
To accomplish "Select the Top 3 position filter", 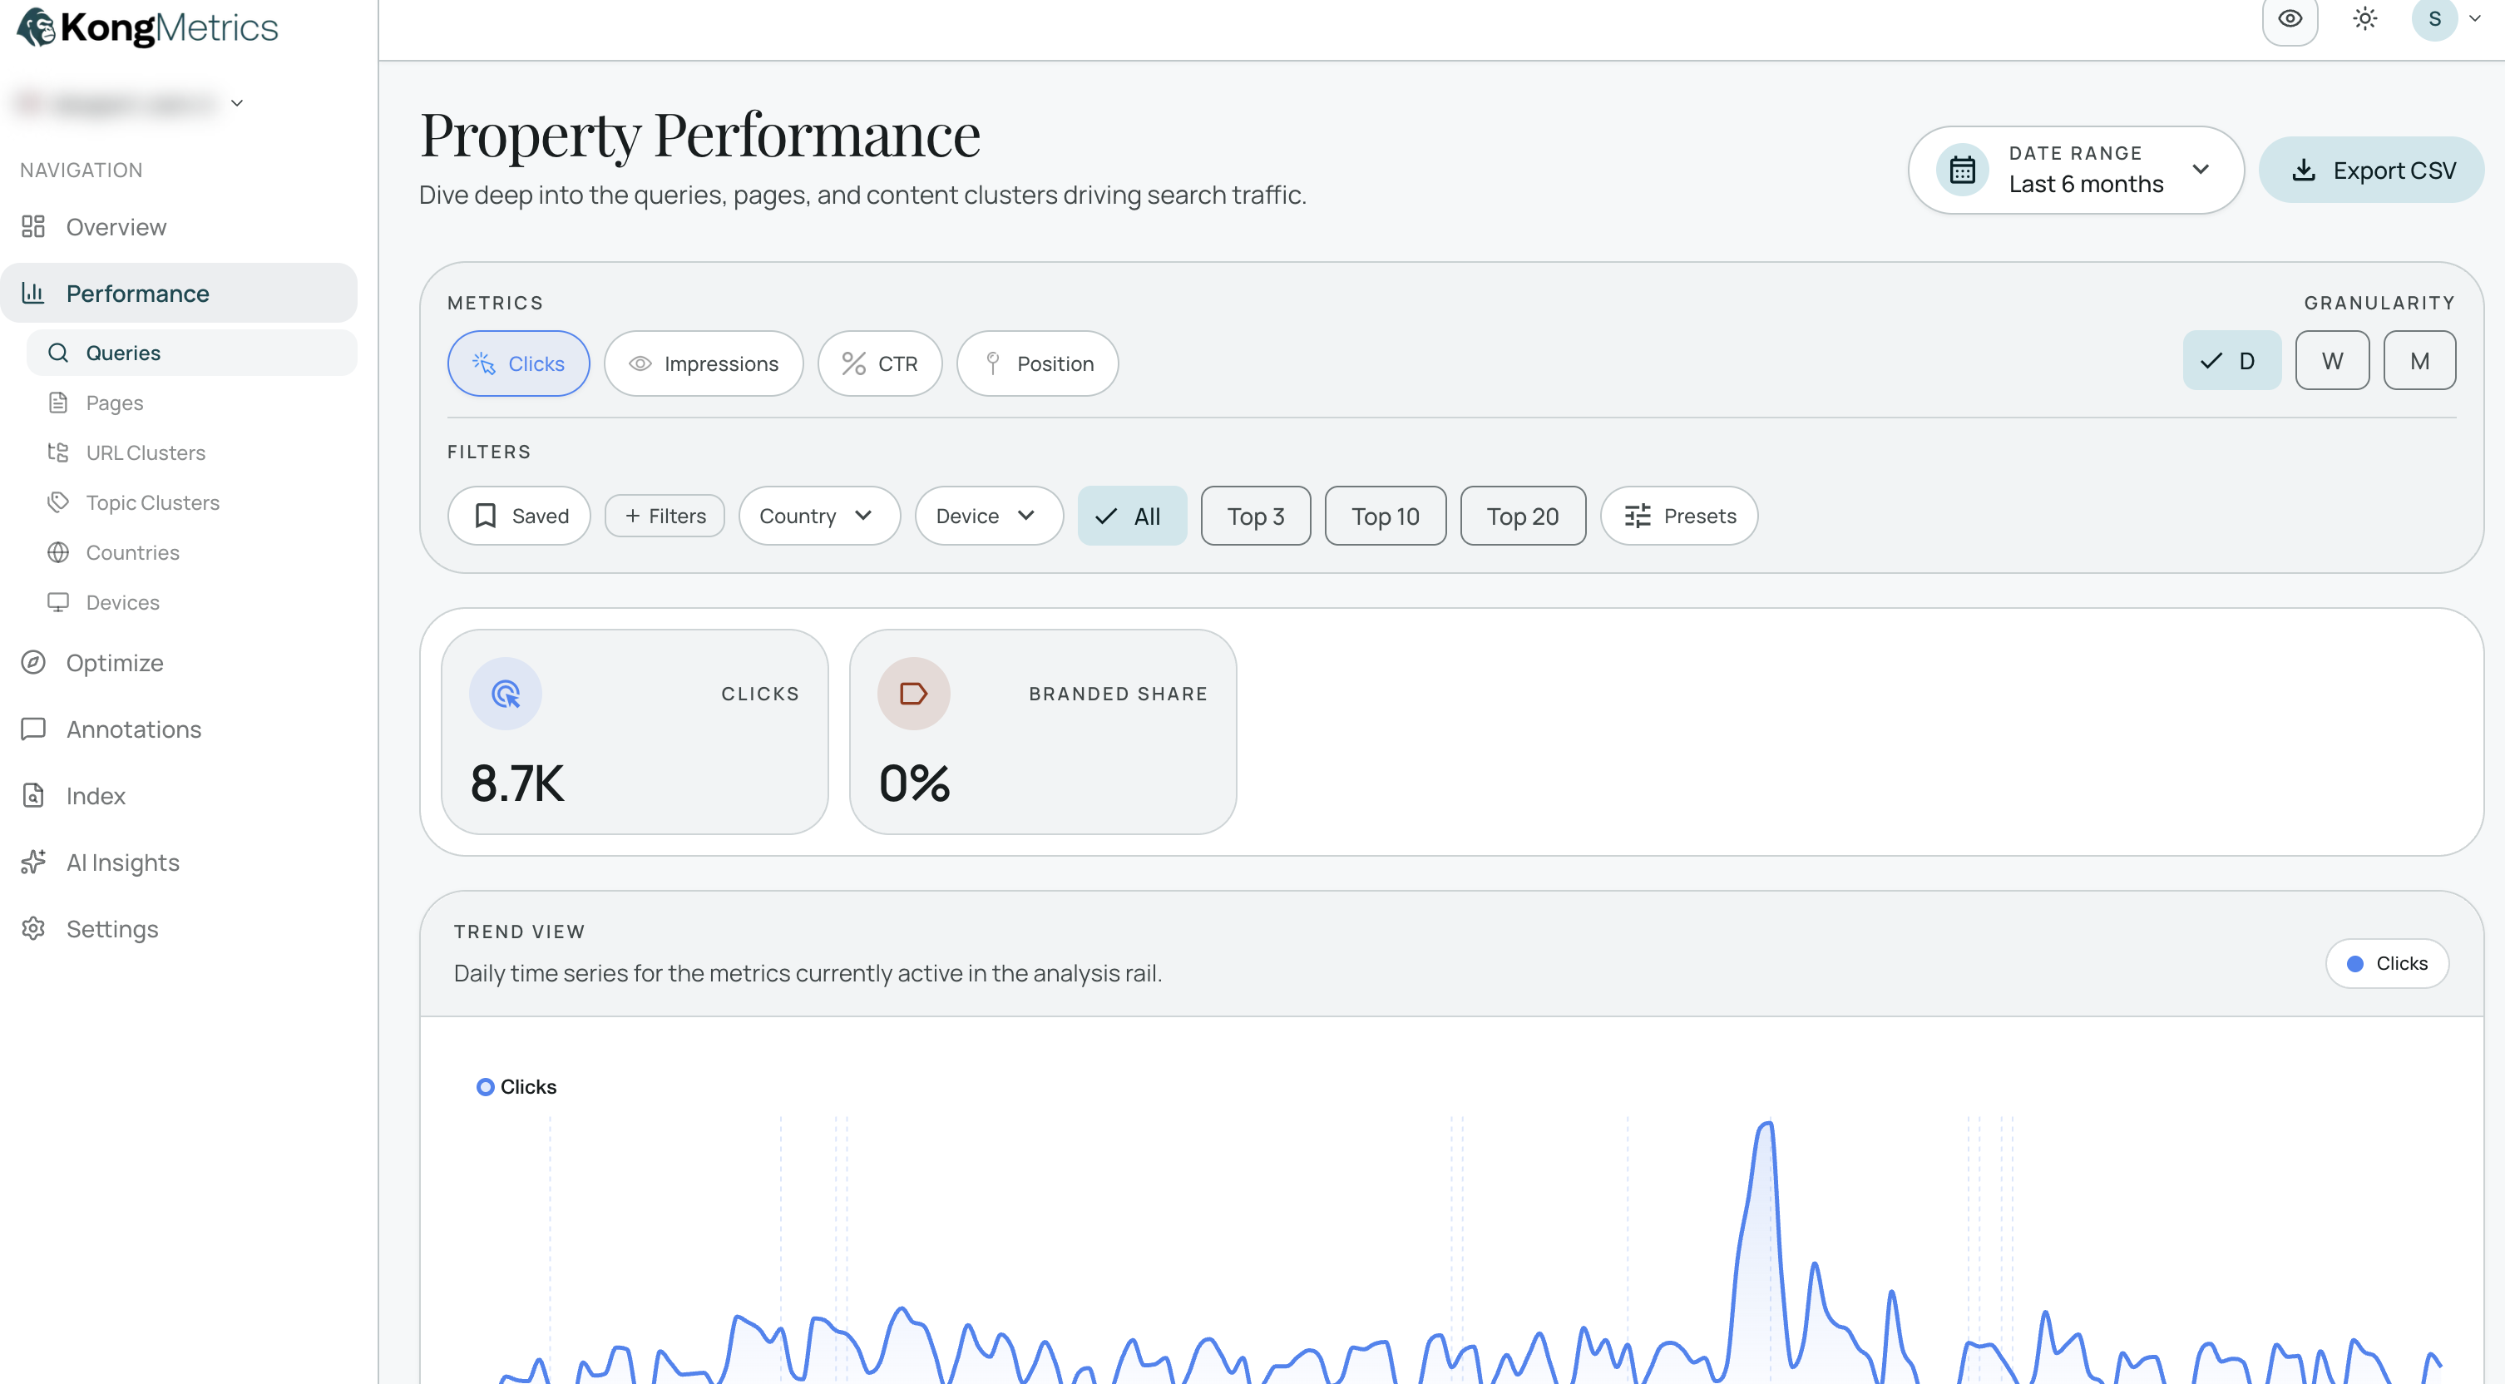I will (x=1256, y=516).
